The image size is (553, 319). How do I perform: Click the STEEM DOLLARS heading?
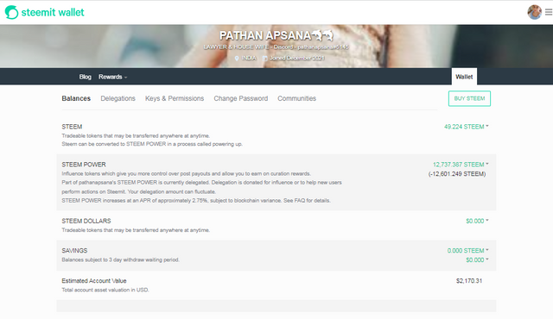[x=86, y=221]
